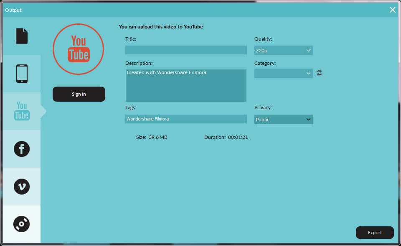
Task: Open the Facebook upload tab
Action: (22, 149)
